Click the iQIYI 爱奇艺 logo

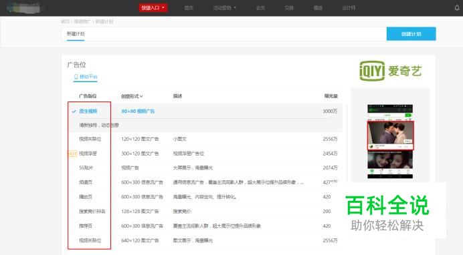(x=390, y=71)
